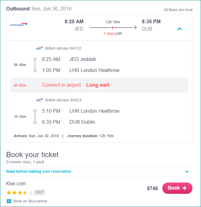Click the Kiwi.com provider name

(x=16, y=184)
